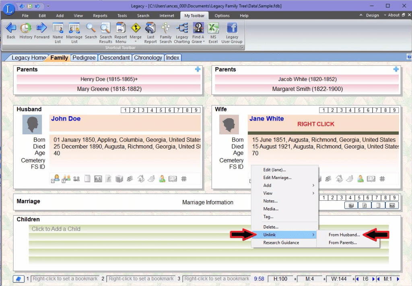
Task: Select parent Henry Doe (1815-1865)+
Action: coord(109,79)
